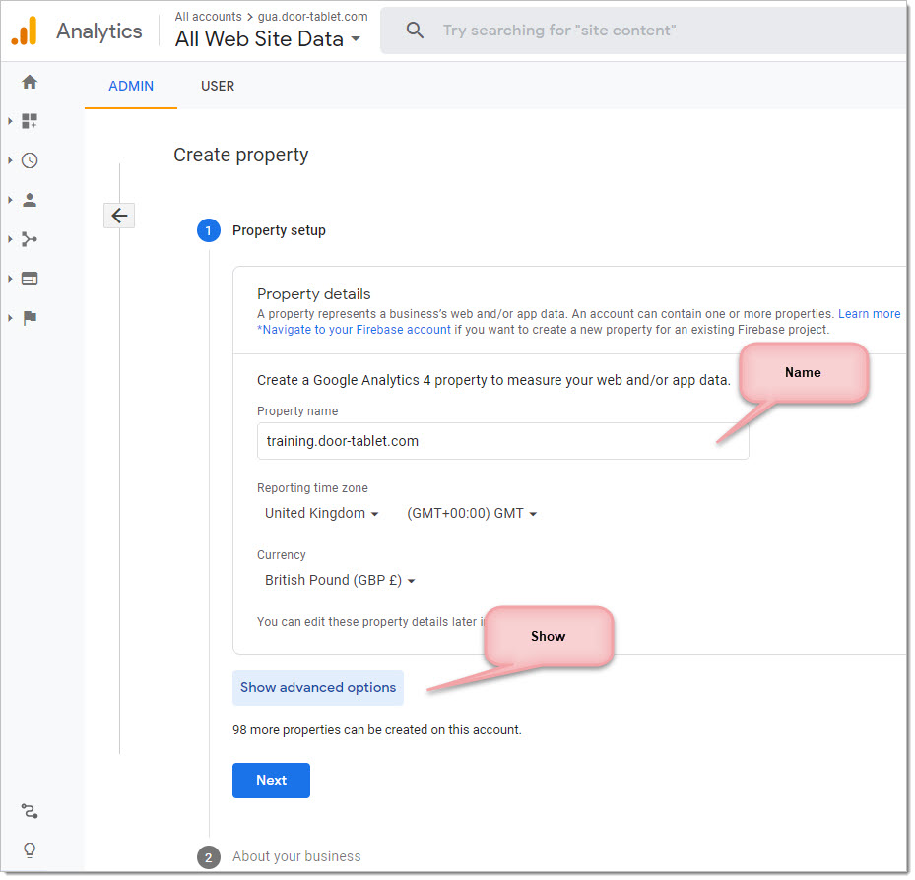Open the Home icon in sidebar
The height and width of the screenshot is (880, 915).
[x=30, y=83]
